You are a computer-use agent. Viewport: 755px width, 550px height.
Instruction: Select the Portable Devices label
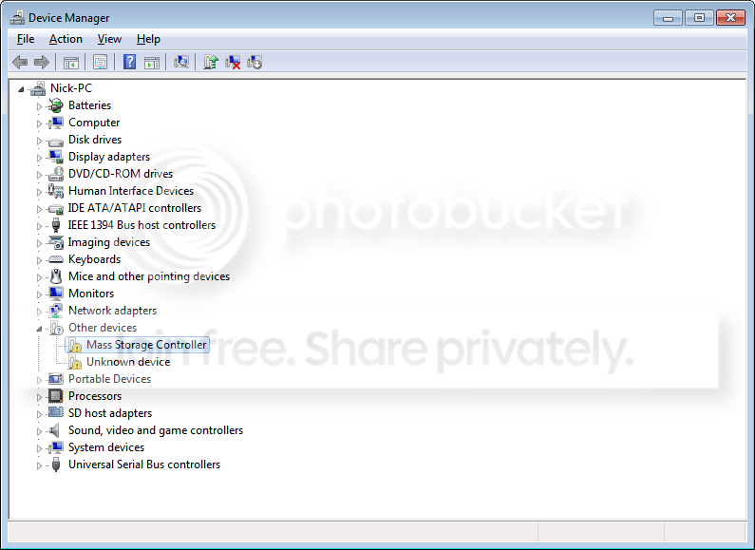[x=109, y=379]
